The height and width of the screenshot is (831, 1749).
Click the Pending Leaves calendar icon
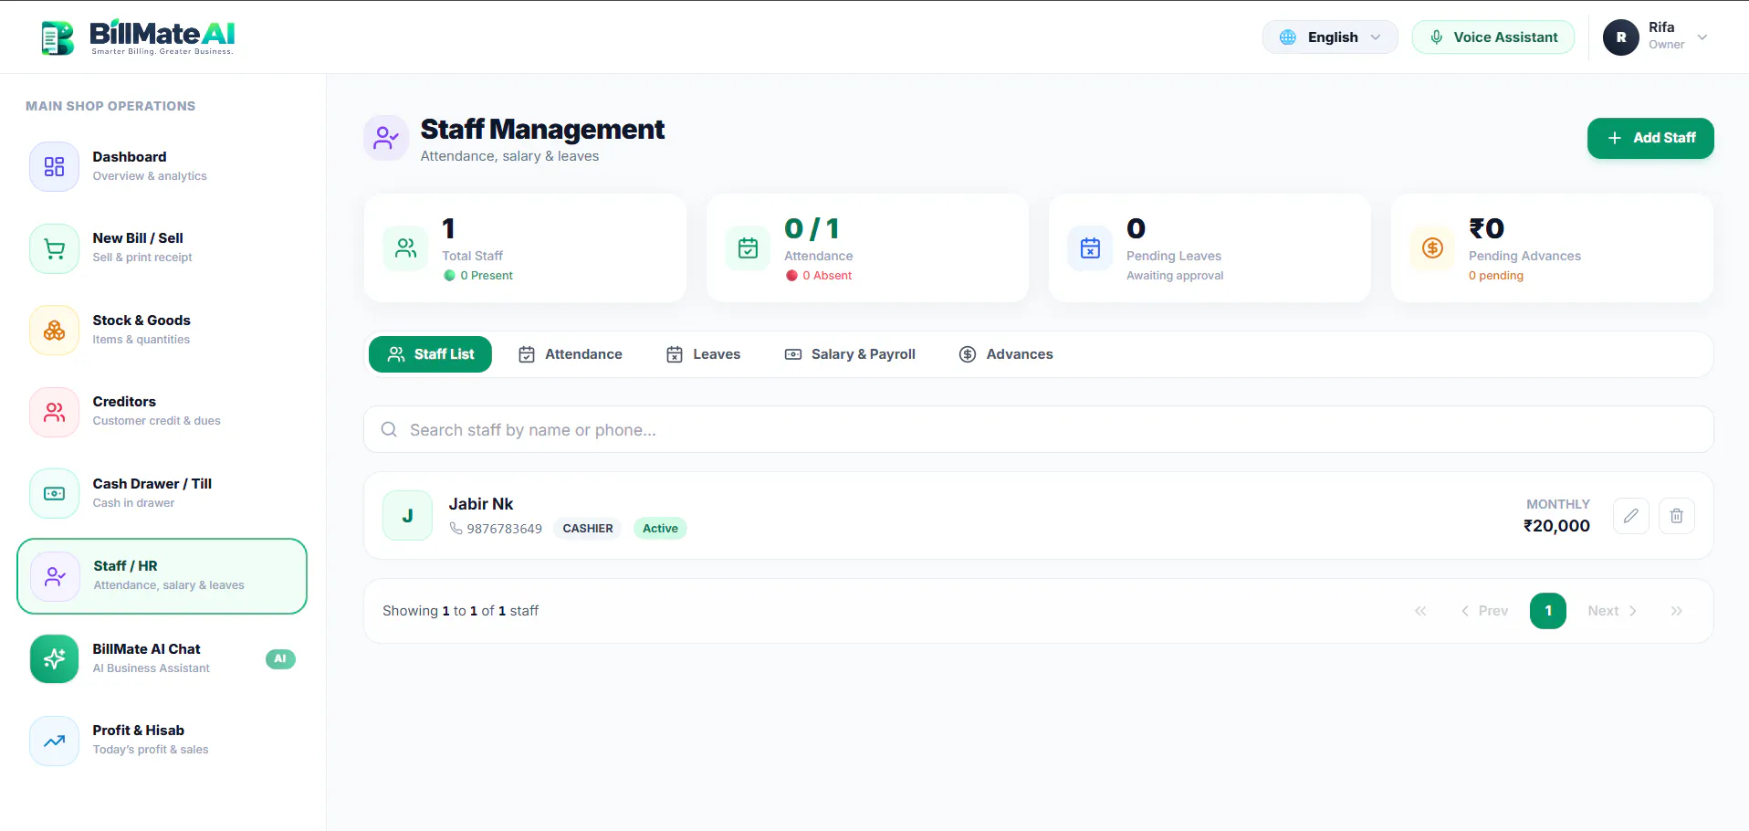tap(1090, 247)
